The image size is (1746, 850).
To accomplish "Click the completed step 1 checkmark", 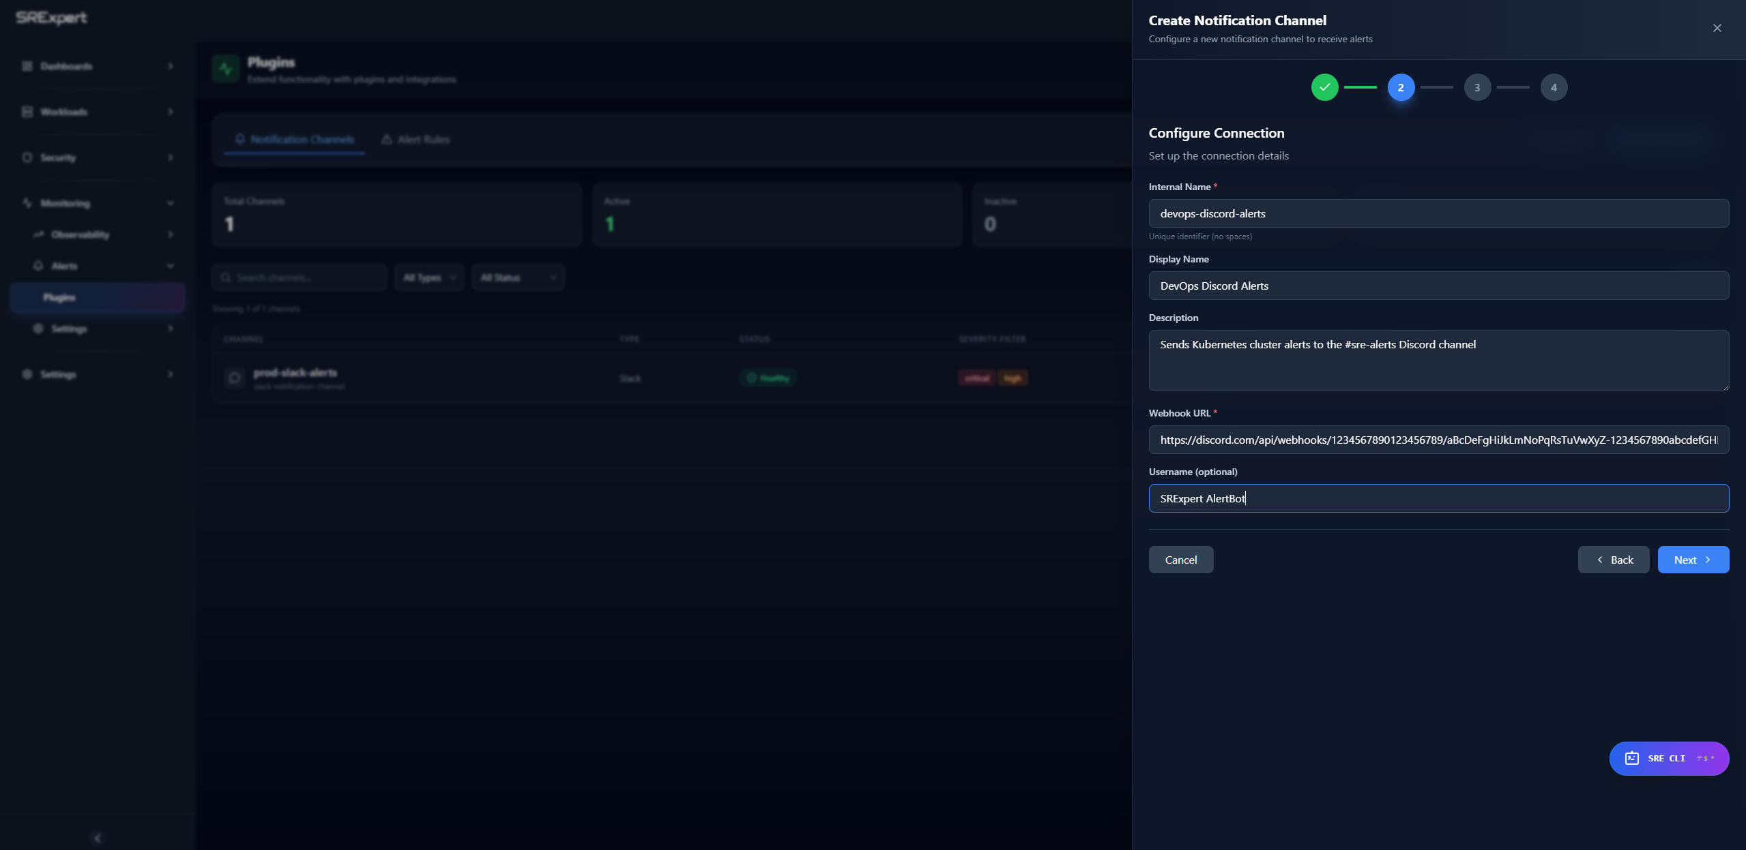I will coord(1324,87).
